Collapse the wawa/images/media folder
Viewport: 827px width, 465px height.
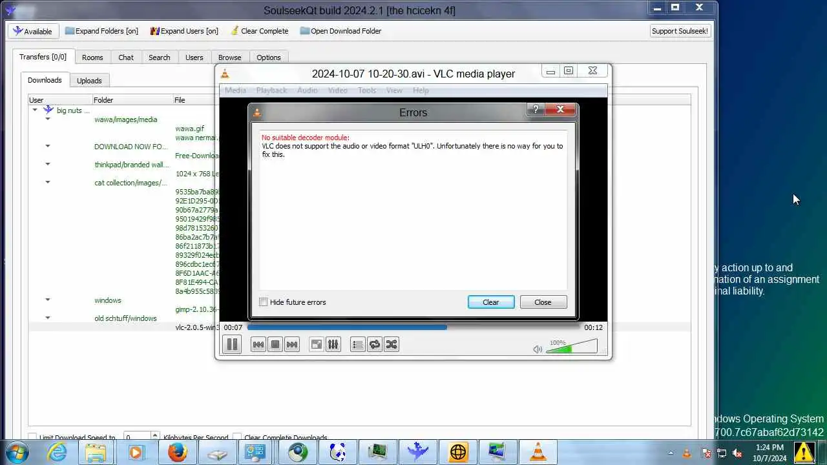click(47, 119)
